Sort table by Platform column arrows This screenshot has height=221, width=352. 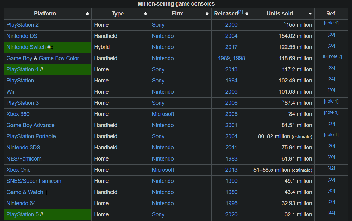[87, 14]
